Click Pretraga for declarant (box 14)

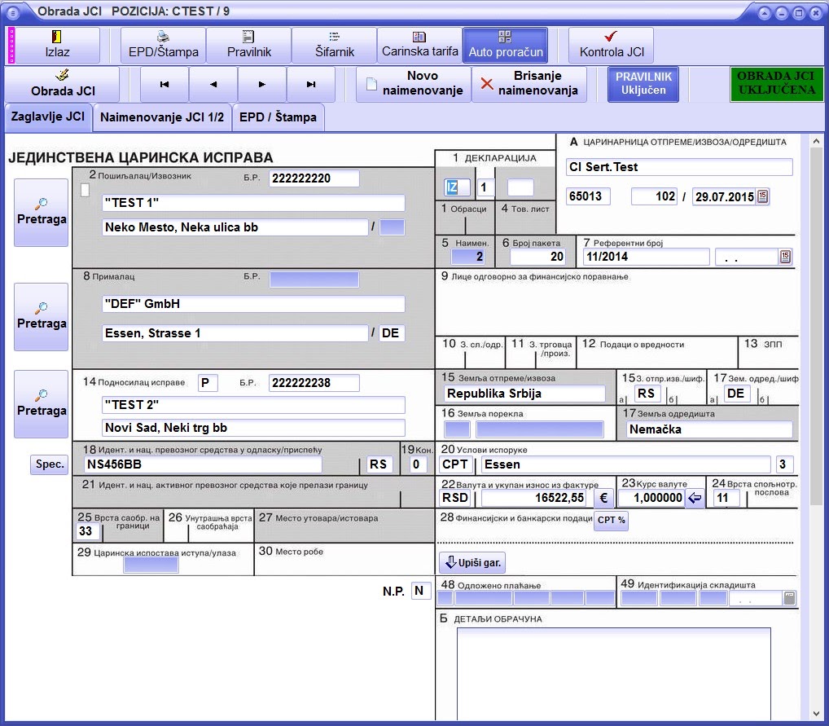coord(42,404)
